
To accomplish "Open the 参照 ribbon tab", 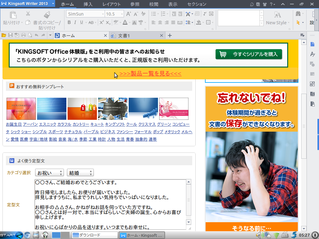I will pyautogui.click(x=135, y=4).
